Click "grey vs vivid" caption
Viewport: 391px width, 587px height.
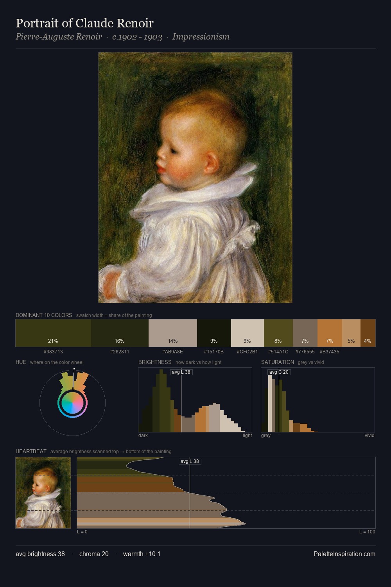(311, 362)
